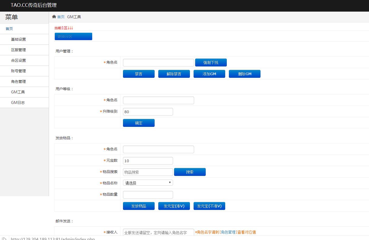369x240 pixels.
Task: Click the 搜索 item search button
Action: pos(190,172)
